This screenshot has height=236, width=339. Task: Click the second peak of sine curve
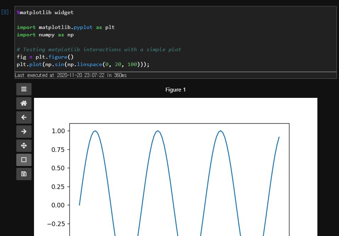158,131
